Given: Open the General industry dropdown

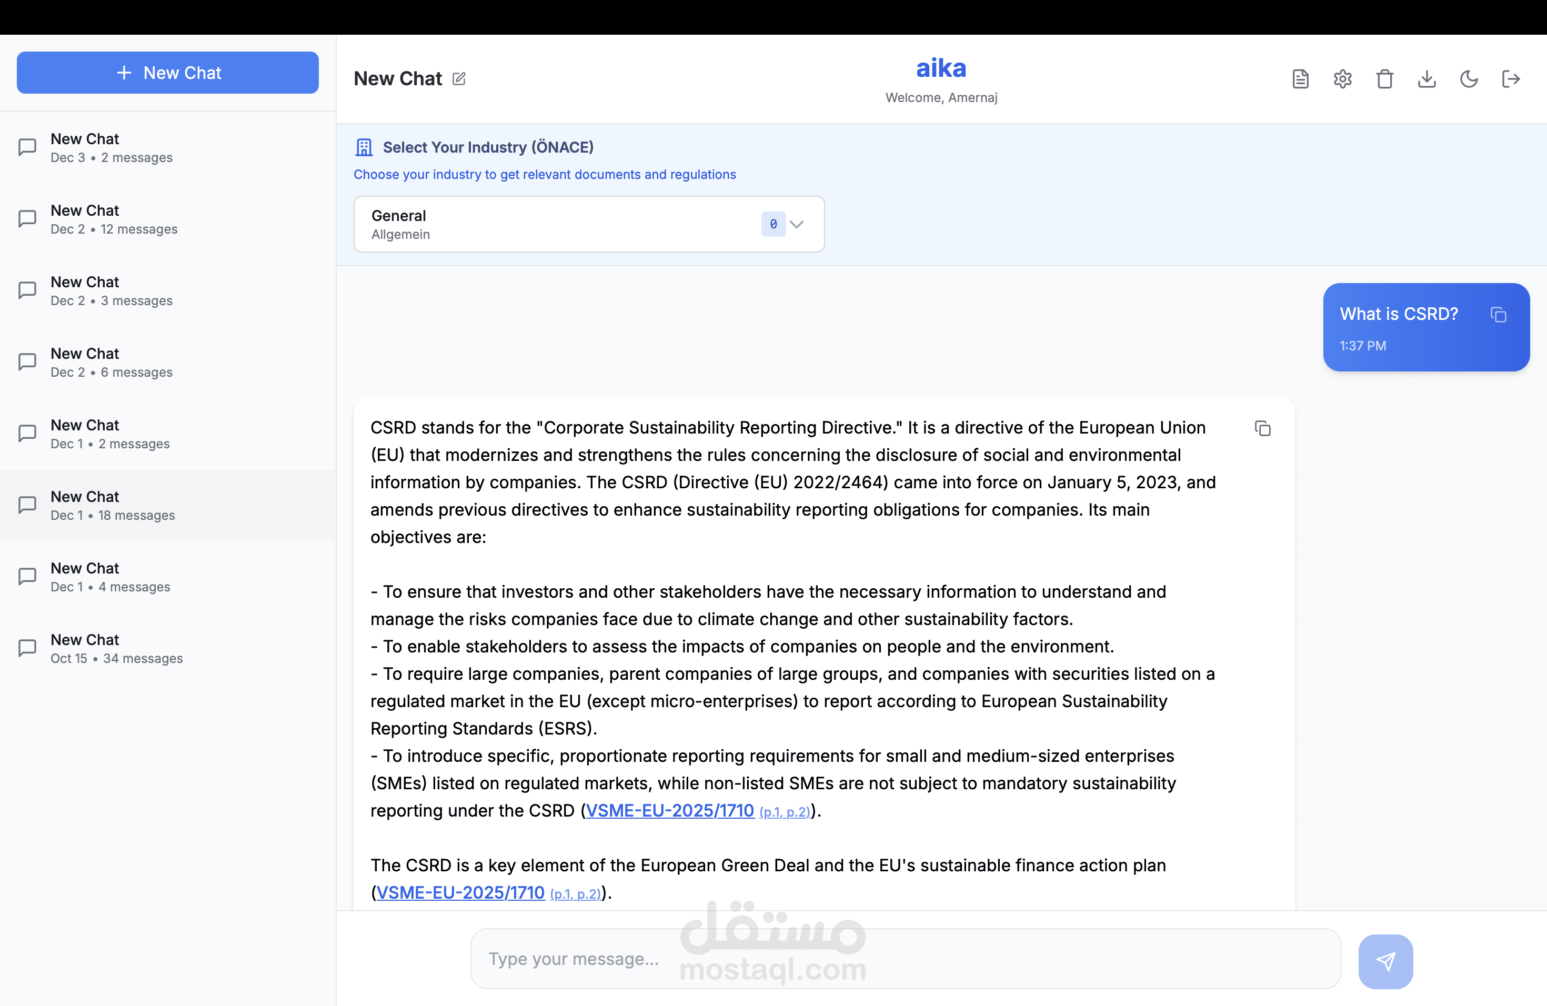Looking at the screenshot, I should 588,224.
